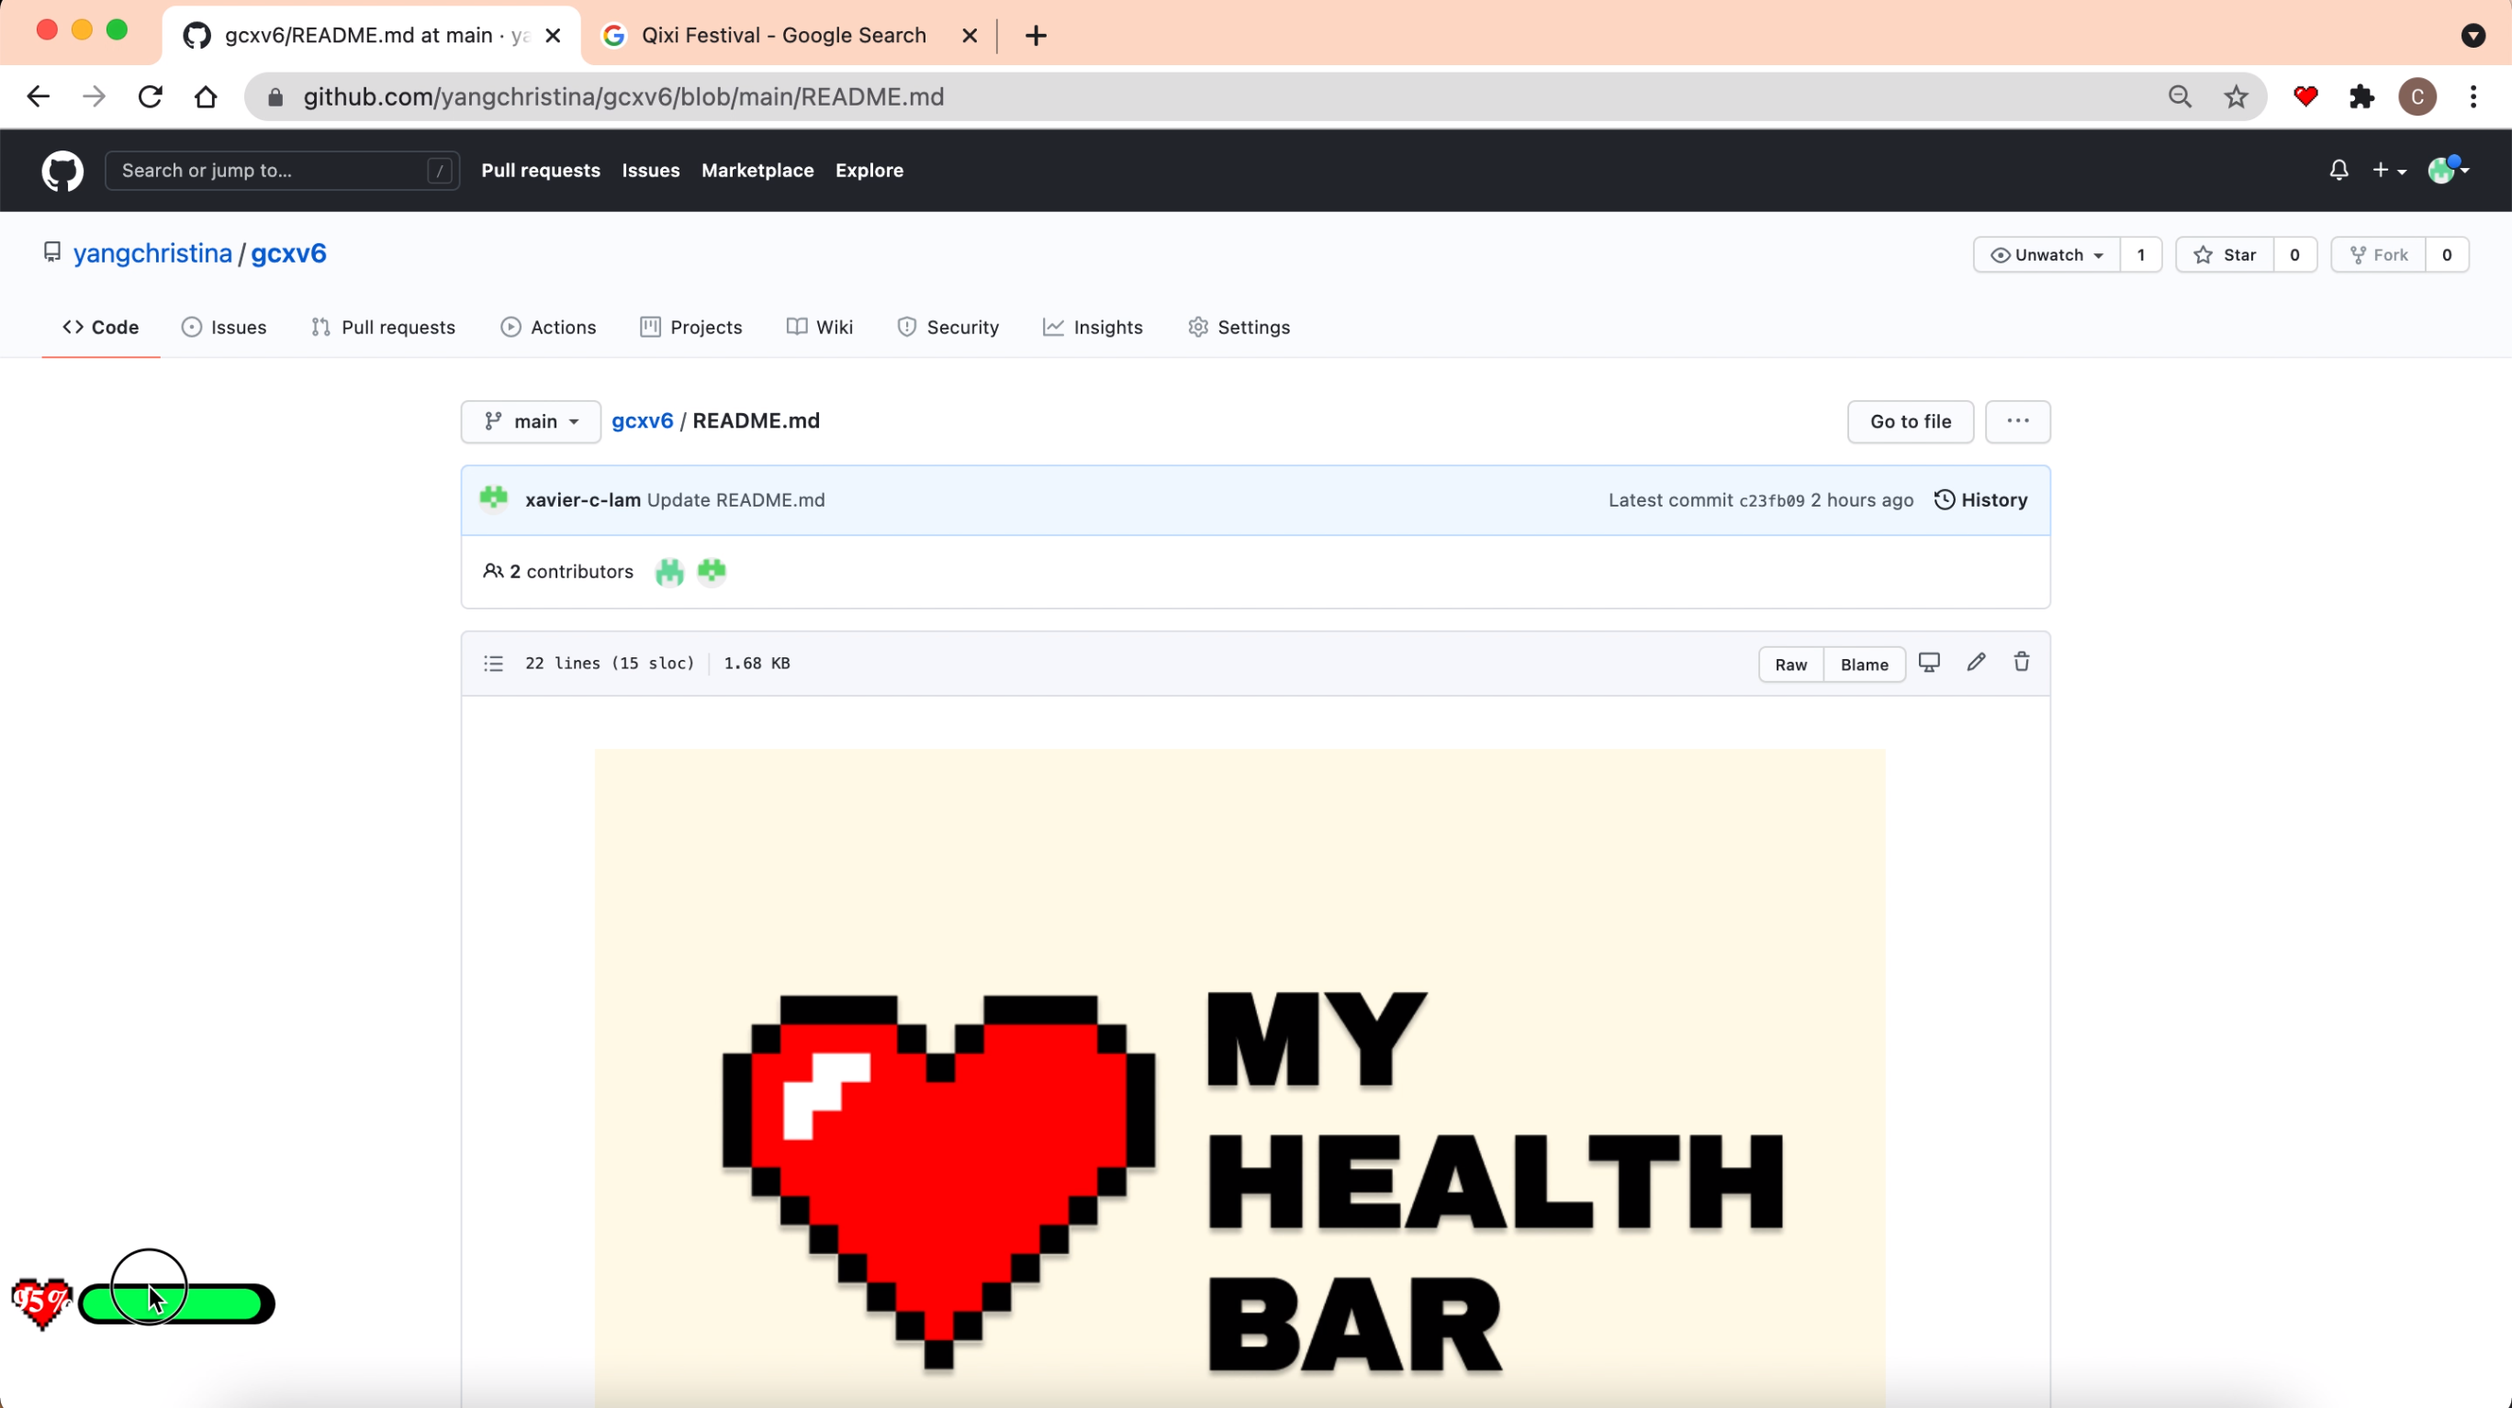The image size is (2512, 1408).
Task: Click the GitHub octocat home logo
Action: point(62,171)
